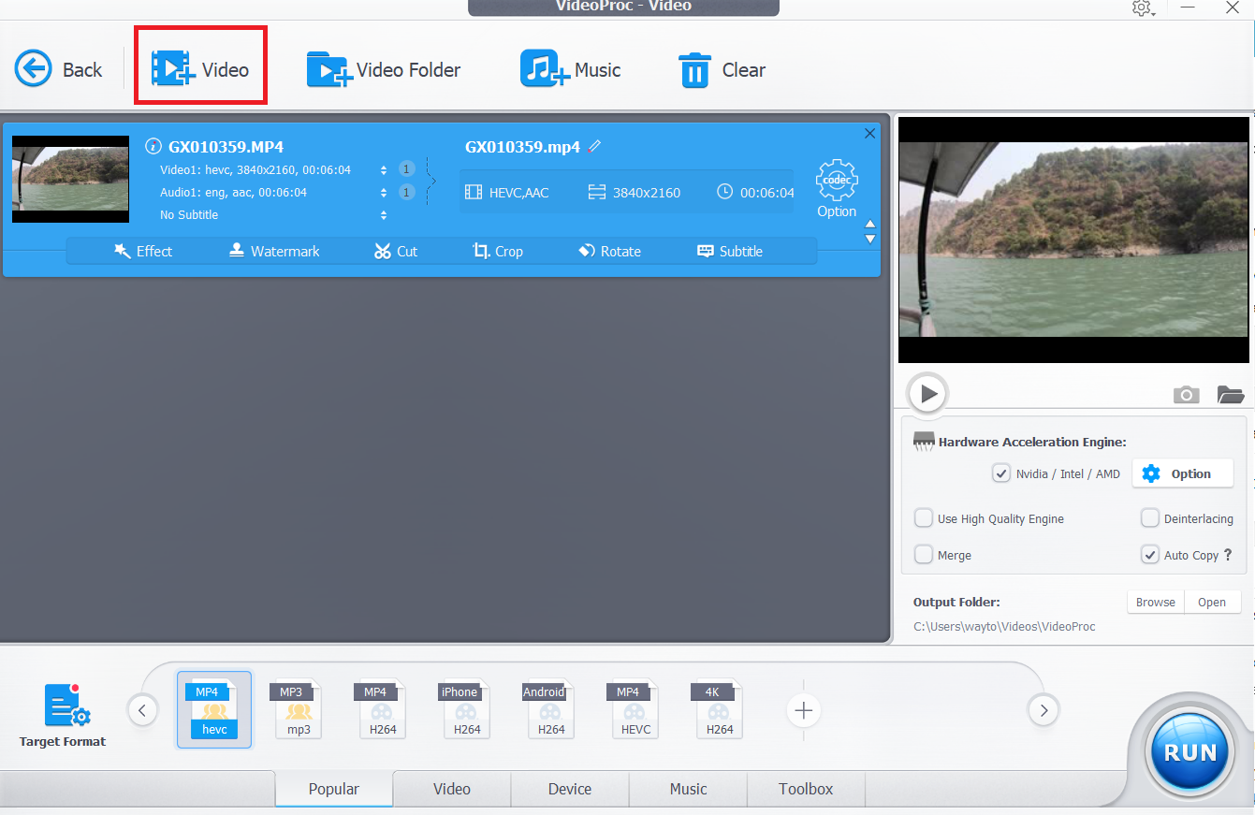
Task: Open the Subtitle tool
Action: 730,251
